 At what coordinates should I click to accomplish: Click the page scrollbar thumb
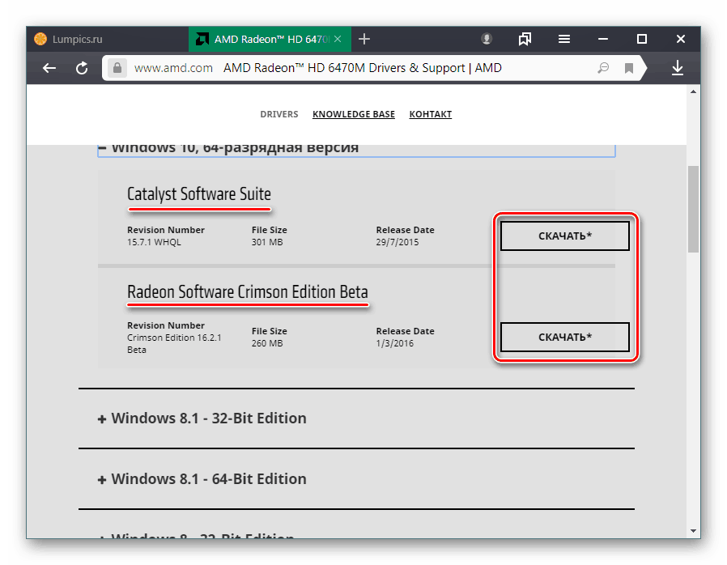[693, 209]
